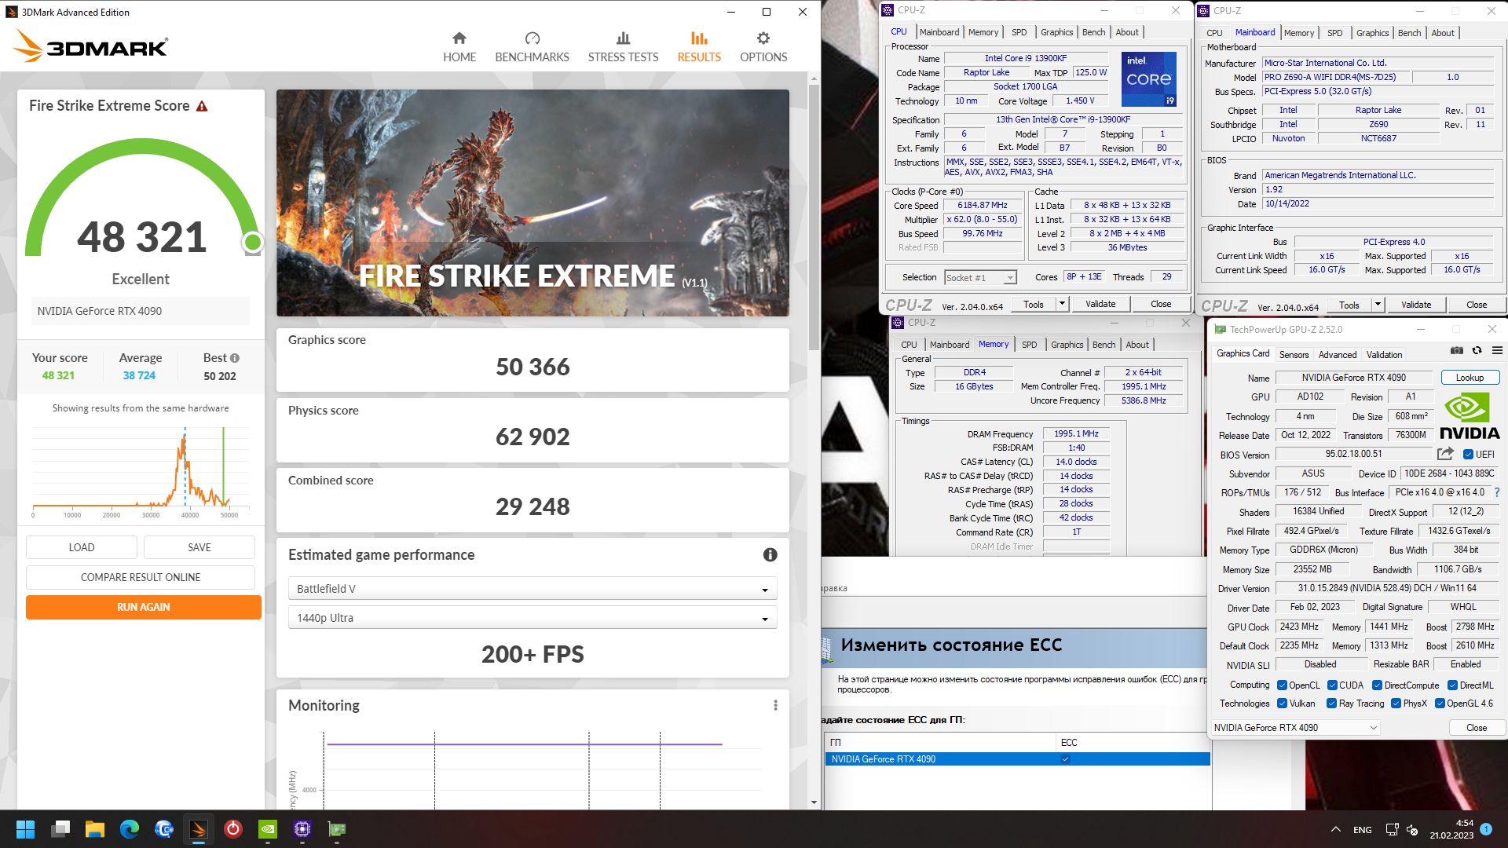Image resolution: width=1508 pixels, height=848 pixels.
Task: Open the OPTIONS gear icon
Action: [763, 38]
